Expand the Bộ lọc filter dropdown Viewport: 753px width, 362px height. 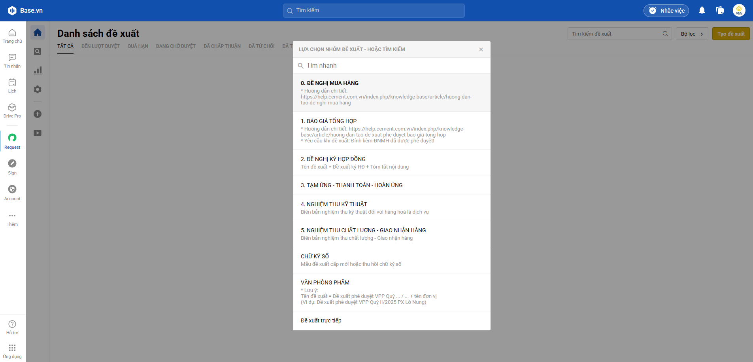(692, 34)
